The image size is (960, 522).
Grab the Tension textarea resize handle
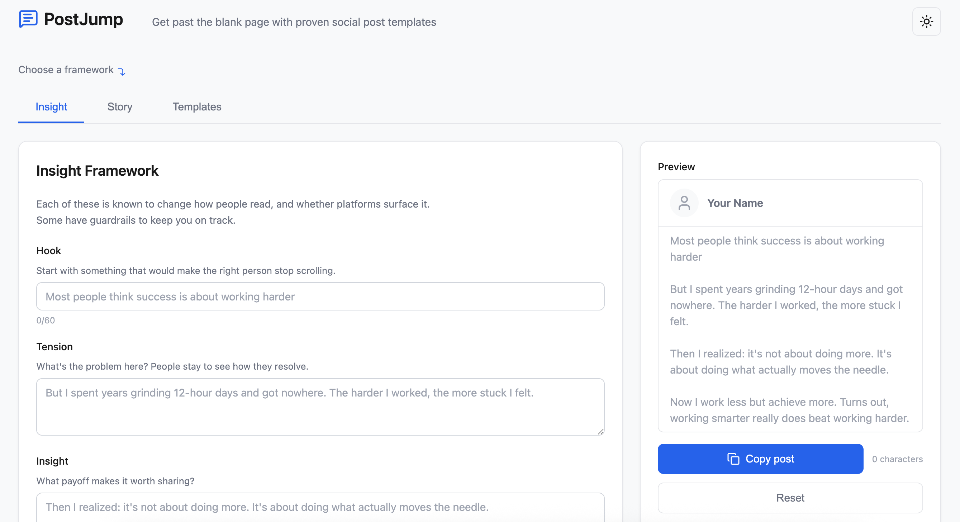tap(600, 431)
